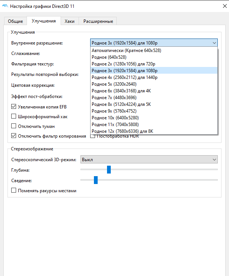
Task: Click the Dolphin icon in the title bar
Action: (5, 6)
